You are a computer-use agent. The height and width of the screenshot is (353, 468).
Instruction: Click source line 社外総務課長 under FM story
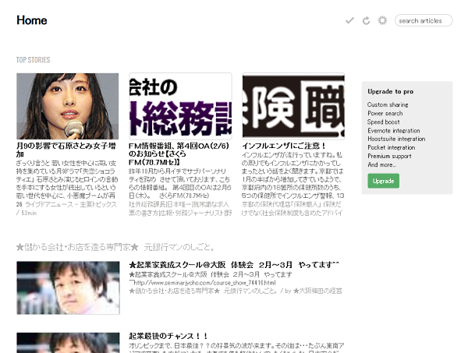[x=180, y=208]
